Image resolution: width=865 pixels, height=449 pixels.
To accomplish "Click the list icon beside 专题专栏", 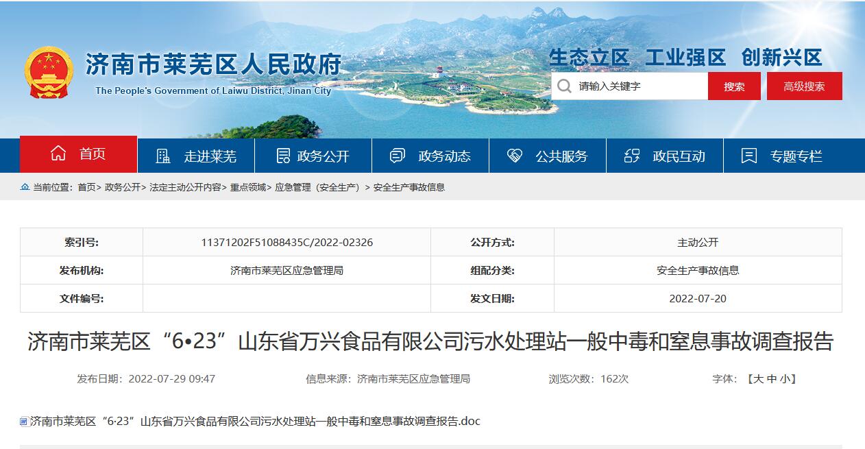I will pos(749,156).
